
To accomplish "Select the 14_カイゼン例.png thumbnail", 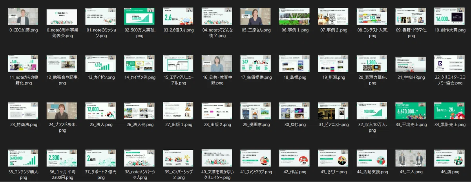I will point(140,64).
